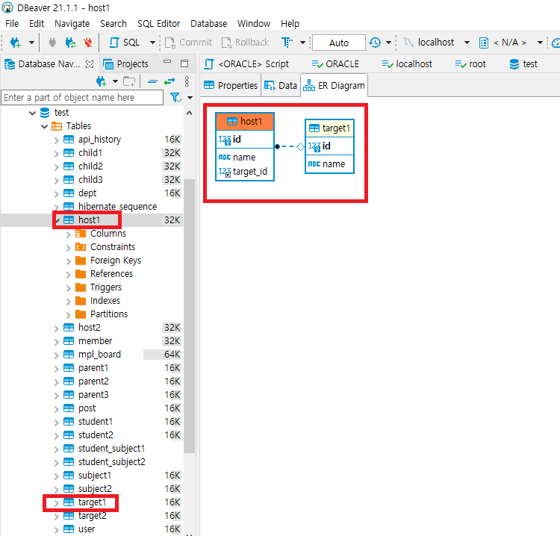
Task: Close the Database Navigator tab
Action: click(90, 64)
